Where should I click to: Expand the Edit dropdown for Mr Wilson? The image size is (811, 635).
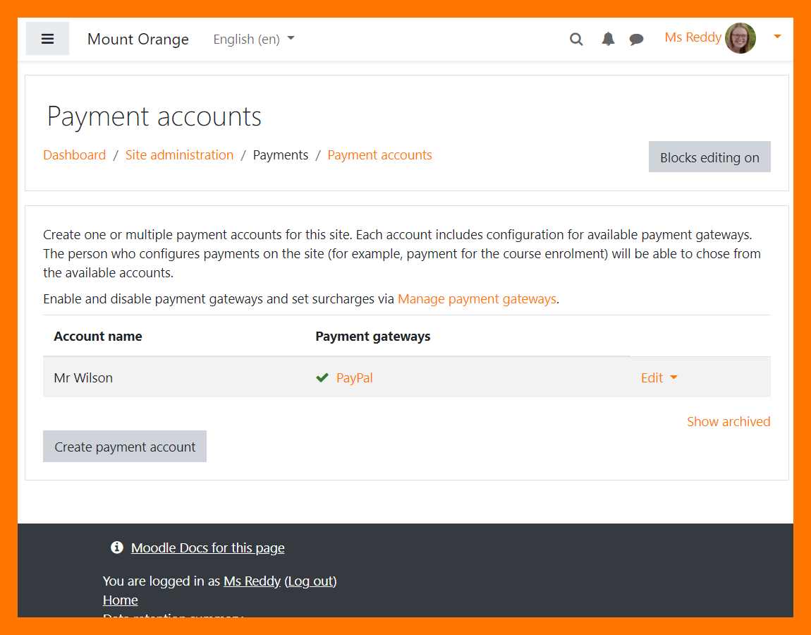coord(659,377)
